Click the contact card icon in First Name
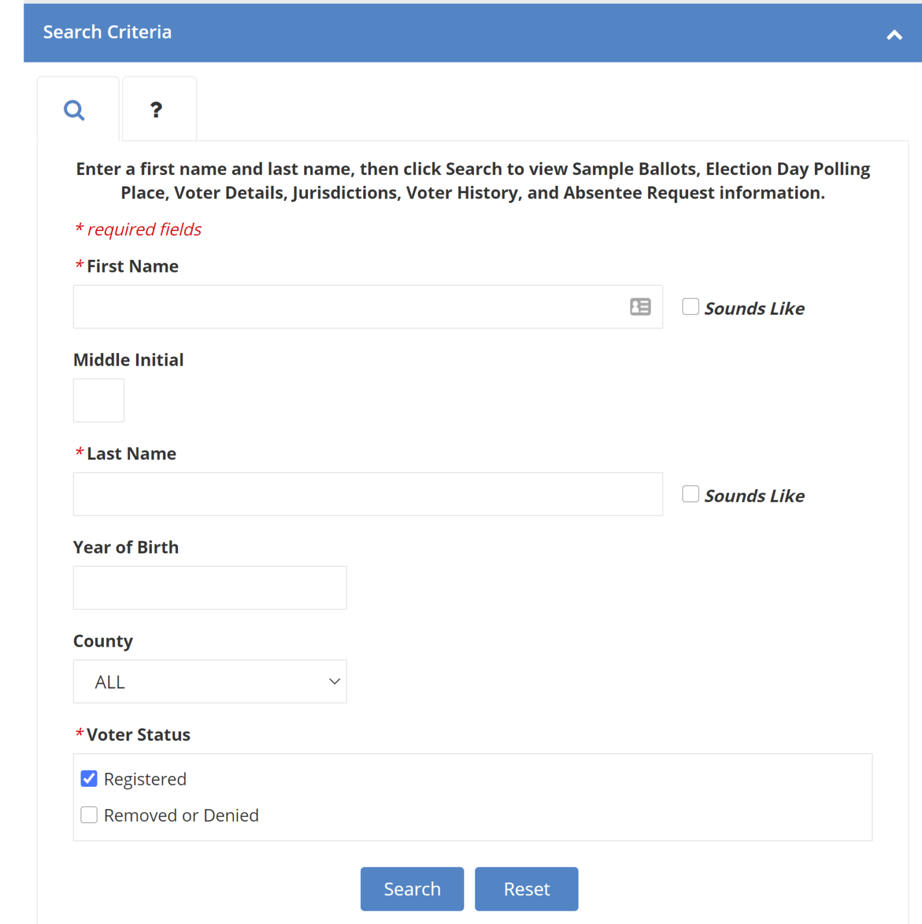The height and width of the screenshot is (924, 922). pos(640,307)
